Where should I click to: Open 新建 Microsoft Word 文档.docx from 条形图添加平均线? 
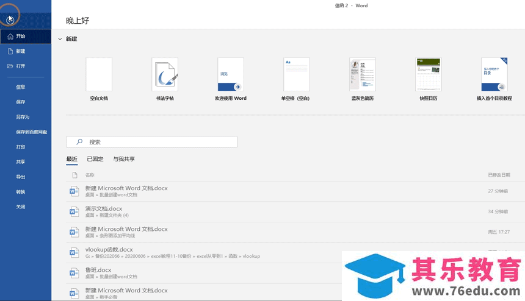295,232
